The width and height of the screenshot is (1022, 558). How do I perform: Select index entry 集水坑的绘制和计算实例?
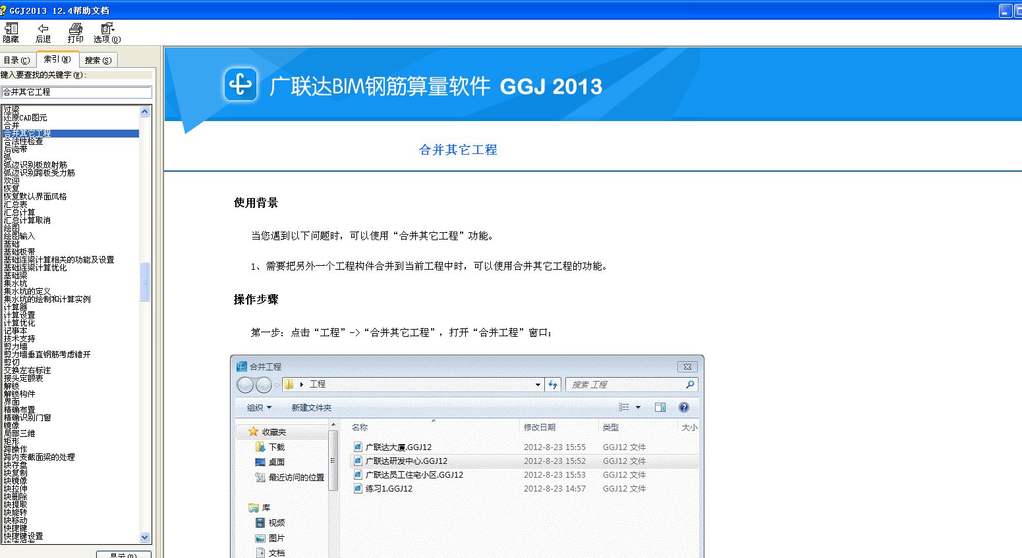coord(47,299)
